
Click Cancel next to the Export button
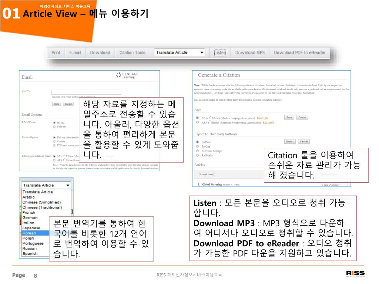point(304,142)
